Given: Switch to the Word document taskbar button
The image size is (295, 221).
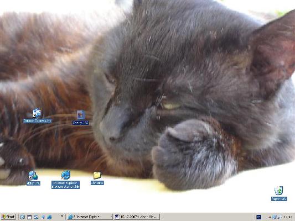Looking at the screenshot, I should 137,217.
